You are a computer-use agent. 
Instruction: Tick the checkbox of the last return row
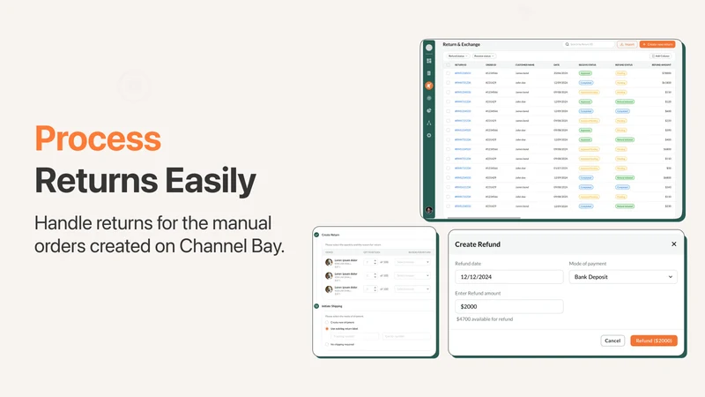pyautogui.click(x=448, y=206)
